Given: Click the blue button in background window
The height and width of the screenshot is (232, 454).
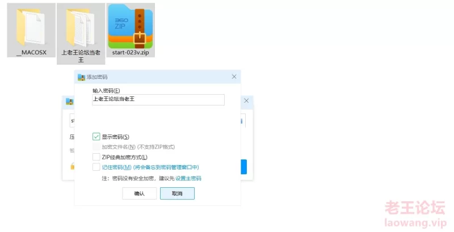Looking at the screenshot, I should point(244,167).
